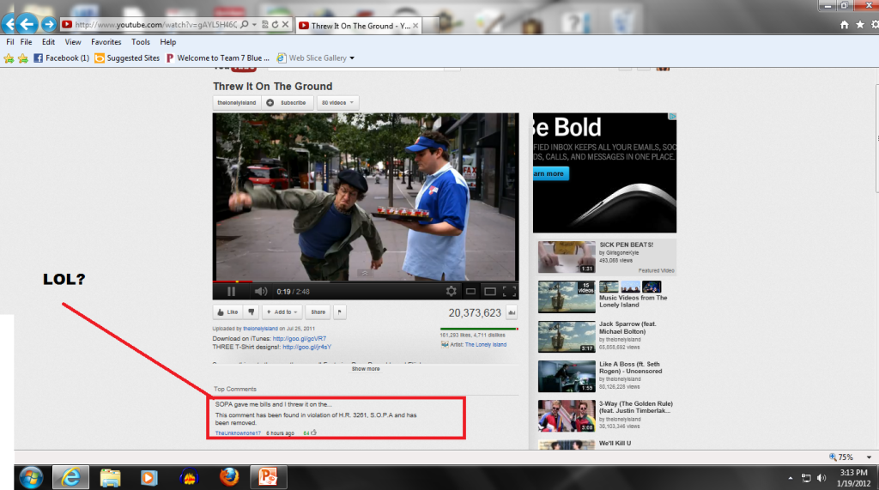Open the Jack Sparrow video thumbnail

pos(567,337)
